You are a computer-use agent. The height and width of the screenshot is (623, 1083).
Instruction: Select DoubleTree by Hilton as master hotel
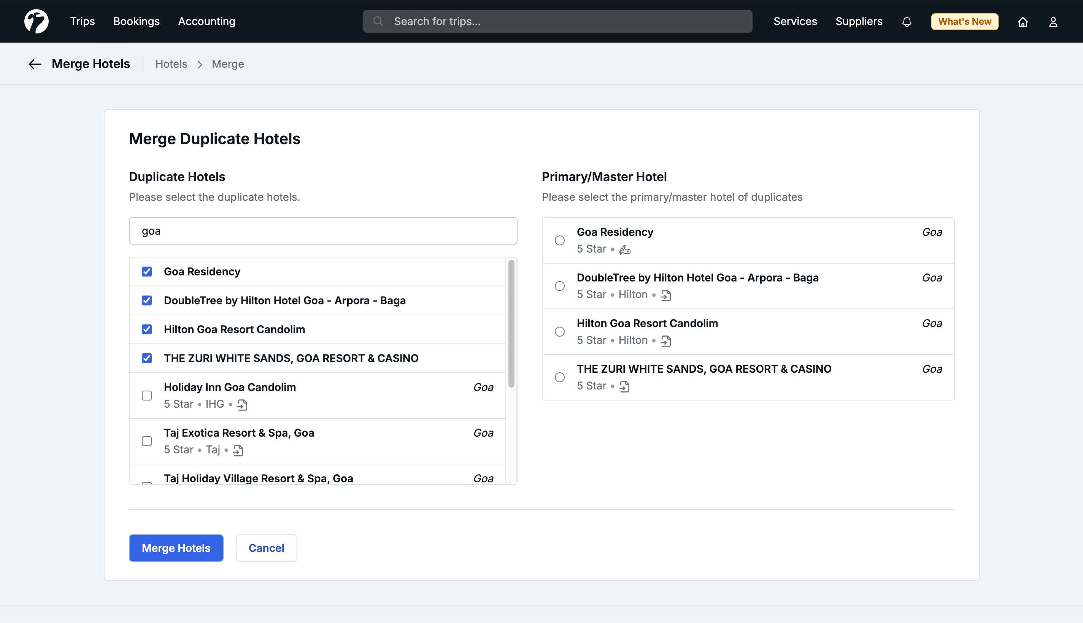tap(559, 286)
